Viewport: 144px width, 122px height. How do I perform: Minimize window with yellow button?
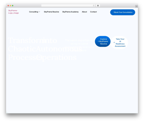pyautogui.click(x=10, y=6)
